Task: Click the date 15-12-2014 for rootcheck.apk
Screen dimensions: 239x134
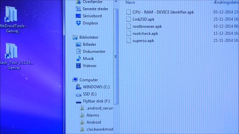Action: click(223, 33)
